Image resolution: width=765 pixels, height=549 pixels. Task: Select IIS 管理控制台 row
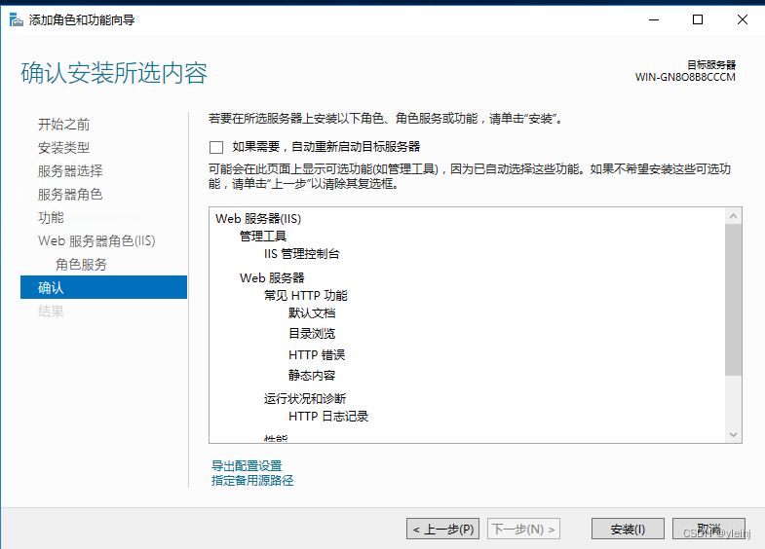tap(301, 254)
